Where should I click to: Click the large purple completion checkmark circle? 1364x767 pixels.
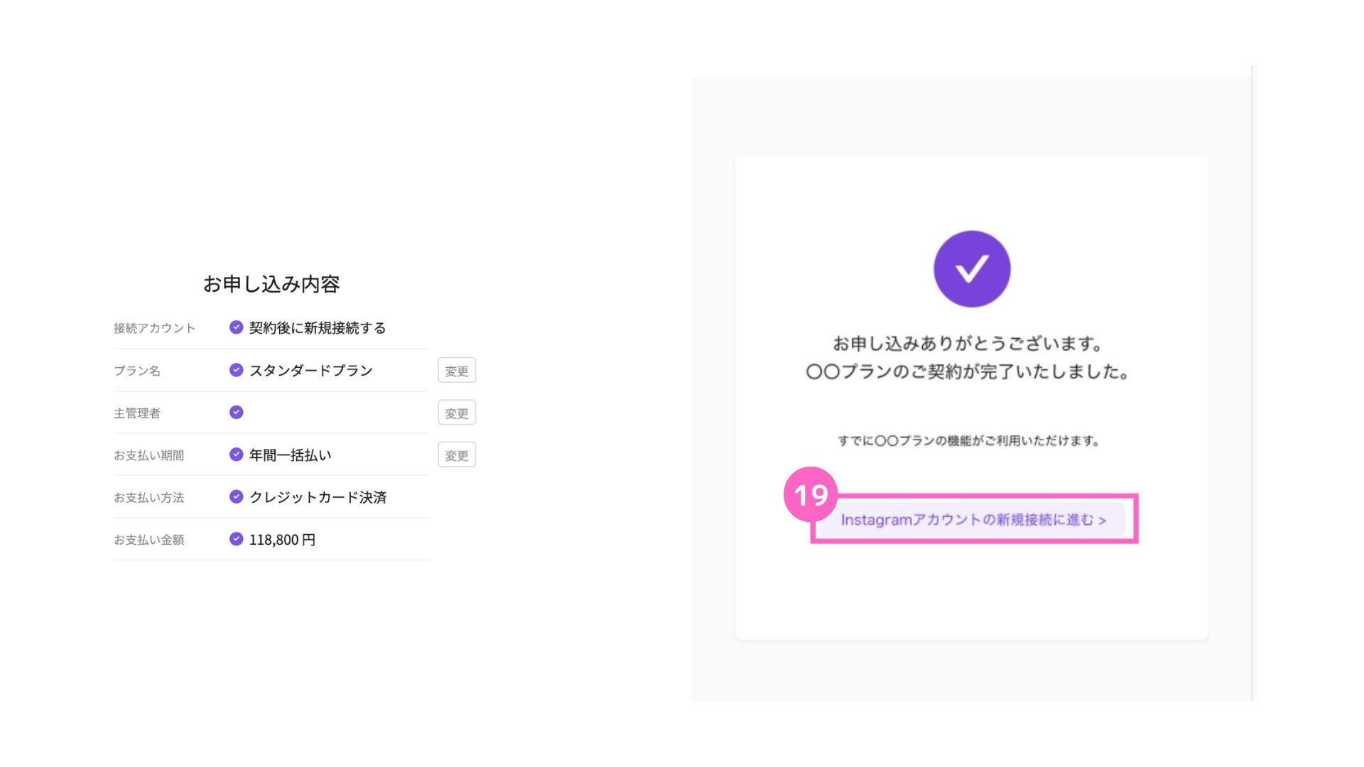[972, 269]
